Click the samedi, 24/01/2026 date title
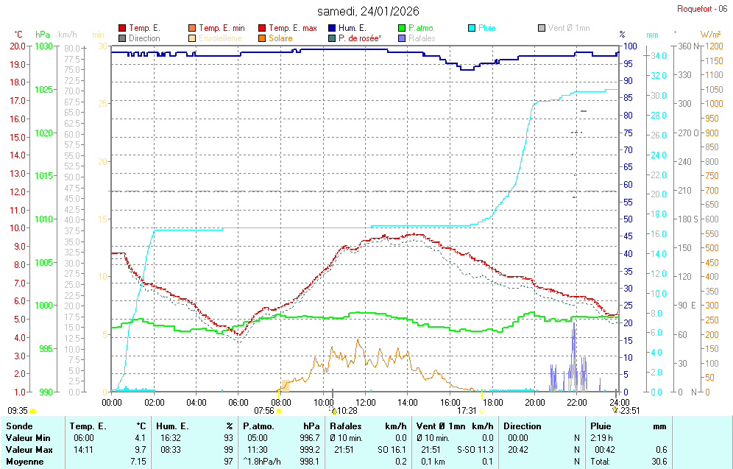 pyautogui.click(x=368, y=11)
